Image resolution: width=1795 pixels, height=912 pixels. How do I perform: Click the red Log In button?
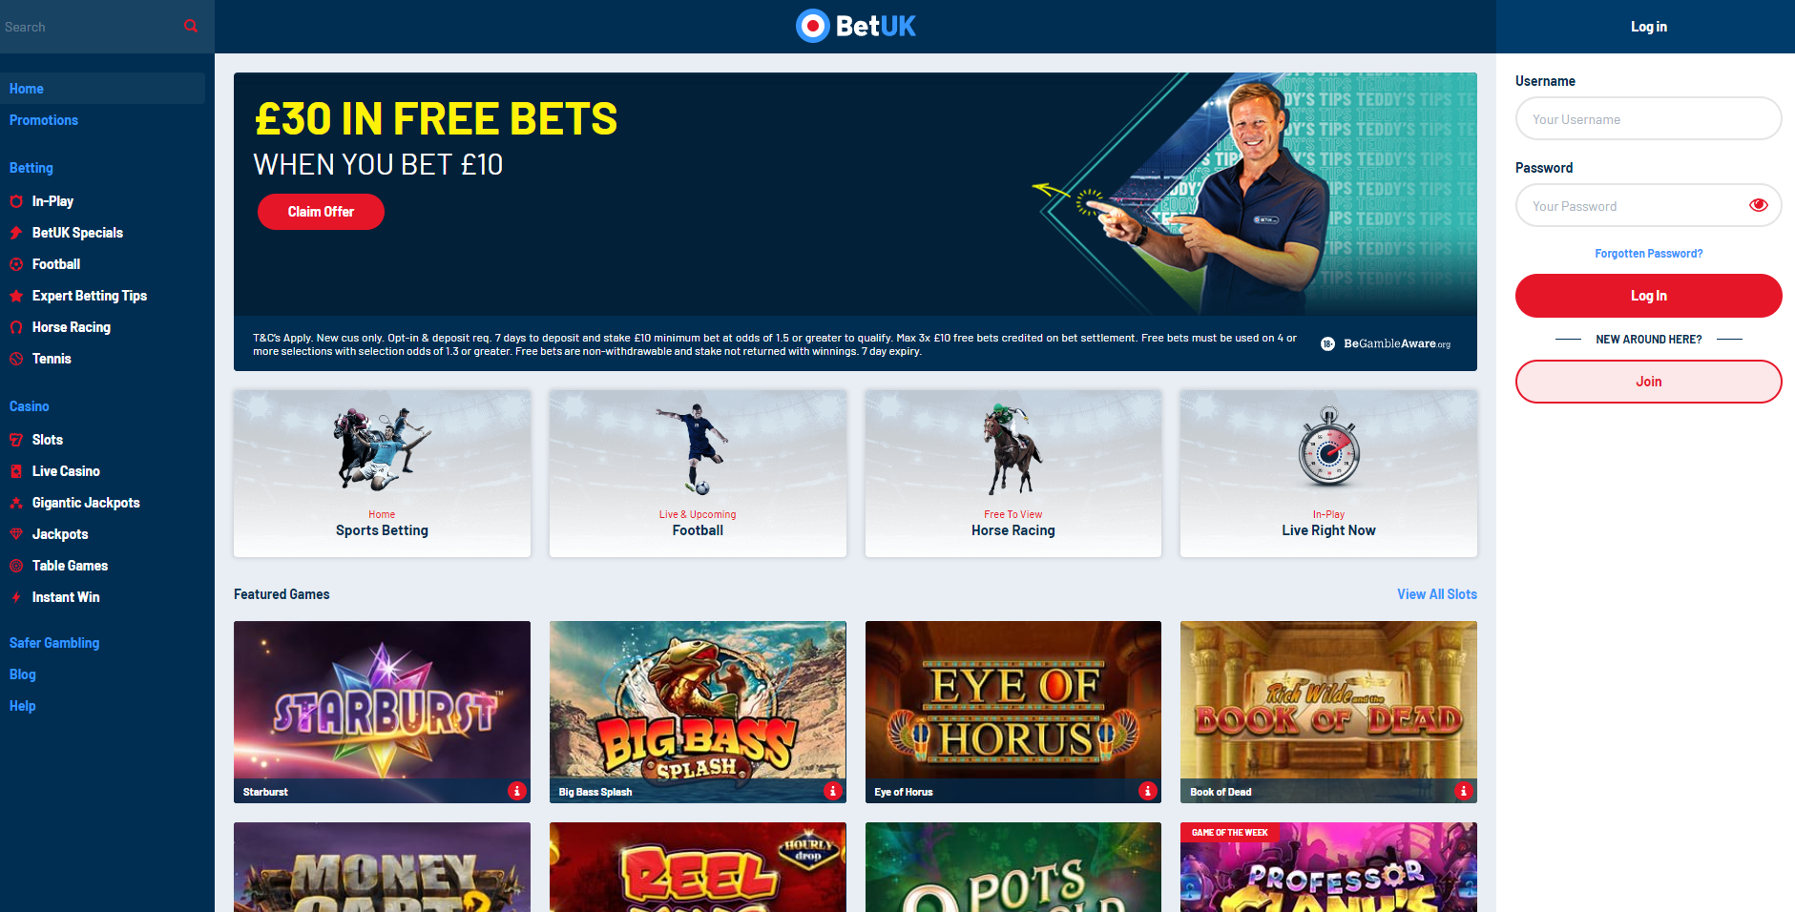pos(1648,296)
